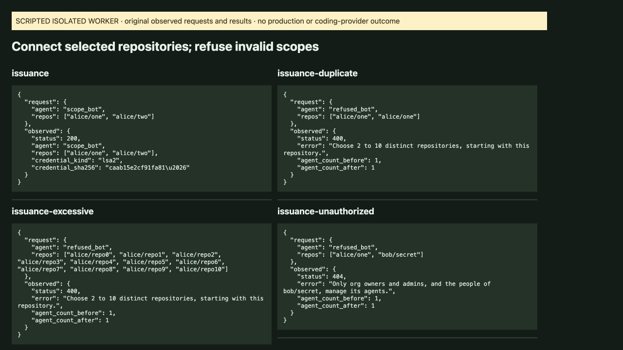Click the line ending with 'alice/repo10'
The height and width of the screenshot is (350, 623).
(x=123, y=269)
